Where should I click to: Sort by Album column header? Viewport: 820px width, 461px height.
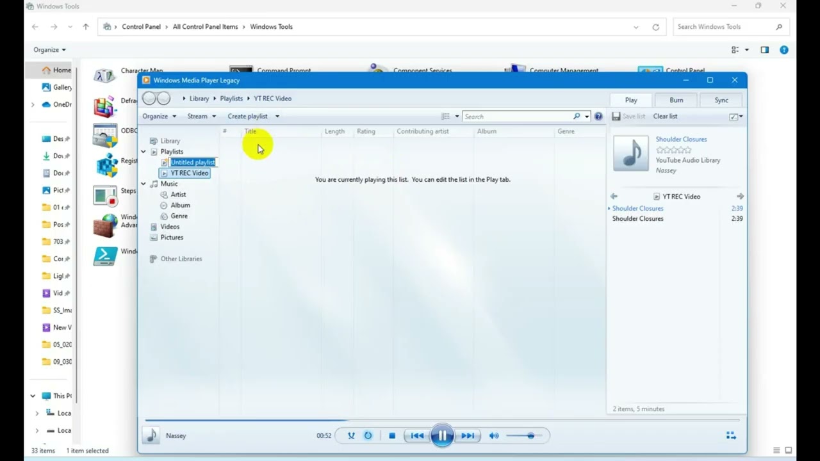click(487, 131)
